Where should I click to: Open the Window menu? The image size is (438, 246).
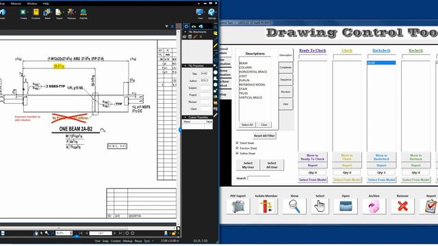click(x=32, y=3)
